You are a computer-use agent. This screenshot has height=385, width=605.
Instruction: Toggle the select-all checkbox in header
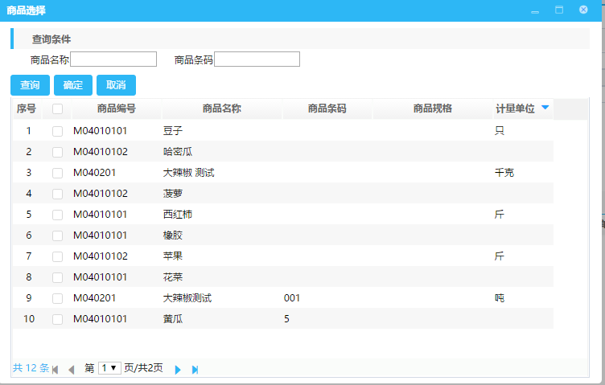[57, 109]
